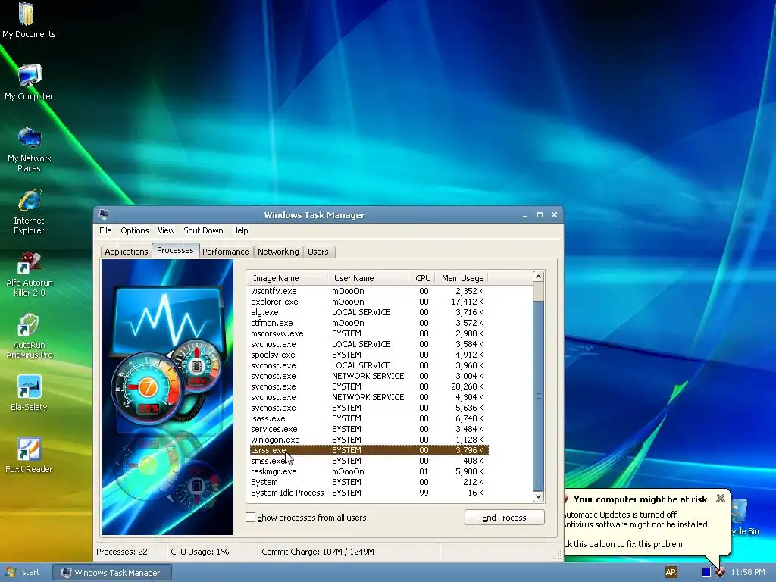Click the process list scrollbar thumb
776x582 pixels.
click(539, 396)
